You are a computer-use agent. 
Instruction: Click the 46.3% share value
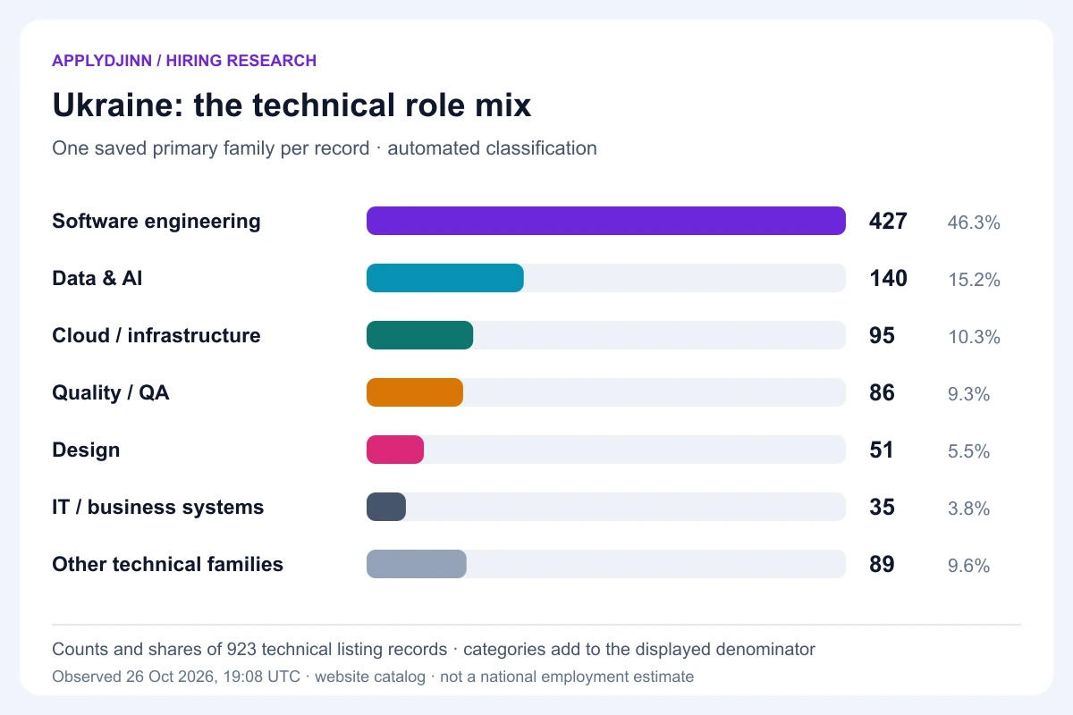[x=974, y=223]
